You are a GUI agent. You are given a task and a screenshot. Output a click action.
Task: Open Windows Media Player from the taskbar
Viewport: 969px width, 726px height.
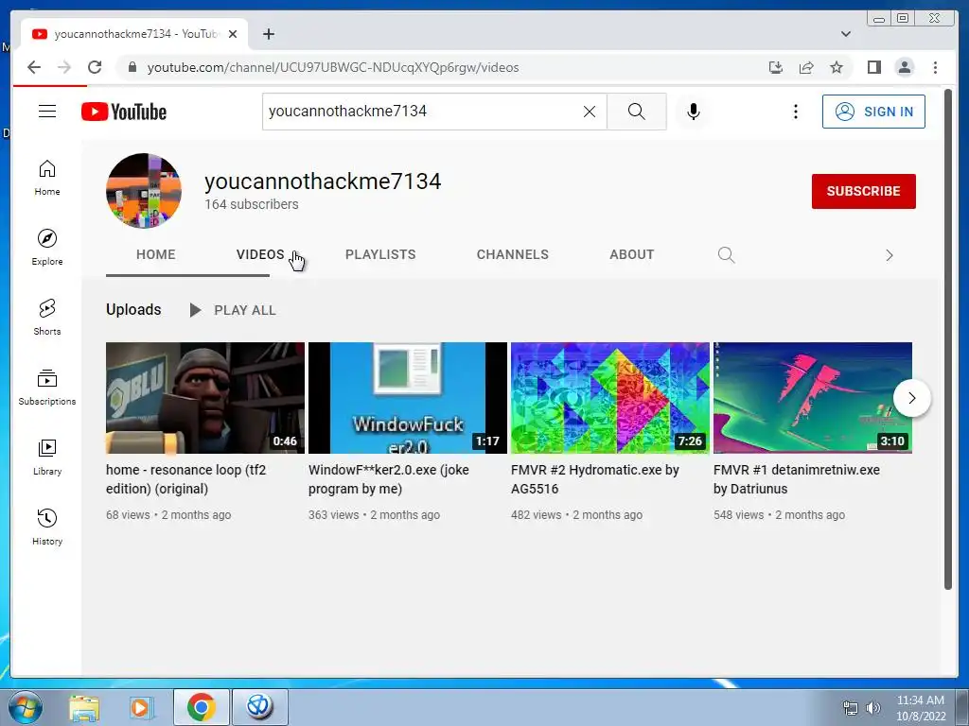141,708
